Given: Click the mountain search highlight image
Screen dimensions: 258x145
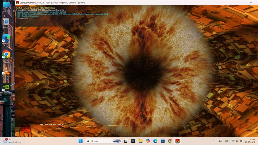Looking at the screenshot, I should click(117, 141).
